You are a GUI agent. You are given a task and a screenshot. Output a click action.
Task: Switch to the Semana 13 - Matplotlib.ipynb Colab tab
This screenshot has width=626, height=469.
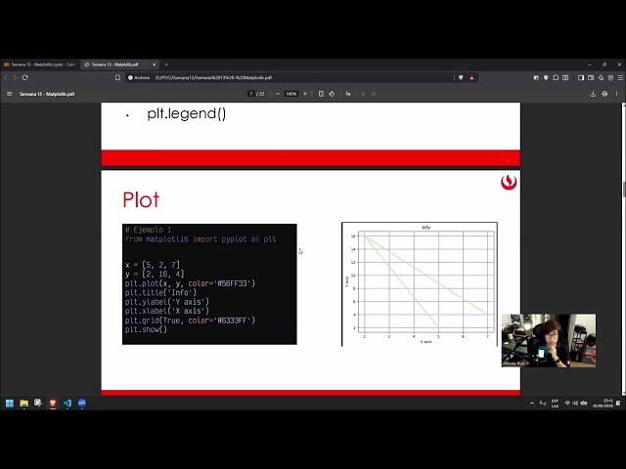(39, 64)
